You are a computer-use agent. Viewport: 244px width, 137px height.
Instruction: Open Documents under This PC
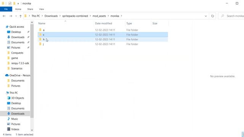click(18, 108)
